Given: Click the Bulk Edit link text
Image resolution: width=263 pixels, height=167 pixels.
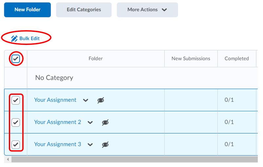Looking at the screenshot, I should pos(29,39).
